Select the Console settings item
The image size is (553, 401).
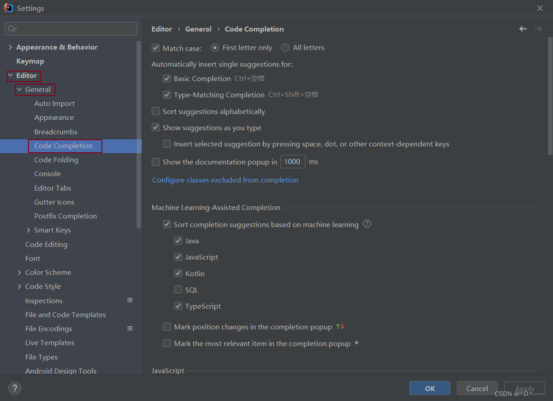click(47, 173)
